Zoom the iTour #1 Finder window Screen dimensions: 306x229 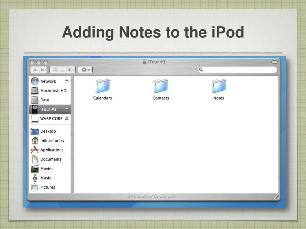(x=45, y=62)
